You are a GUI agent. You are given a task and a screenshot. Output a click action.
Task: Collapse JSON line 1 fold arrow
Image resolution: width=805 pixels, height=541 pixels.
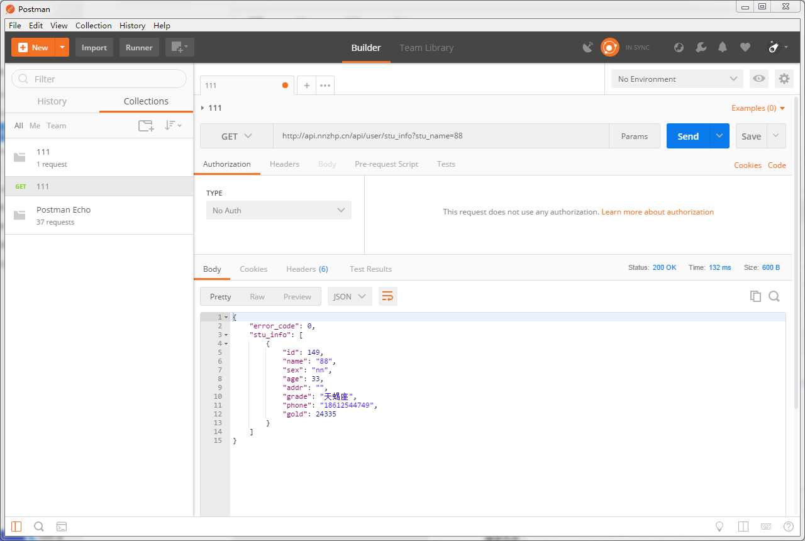(226, 317)
